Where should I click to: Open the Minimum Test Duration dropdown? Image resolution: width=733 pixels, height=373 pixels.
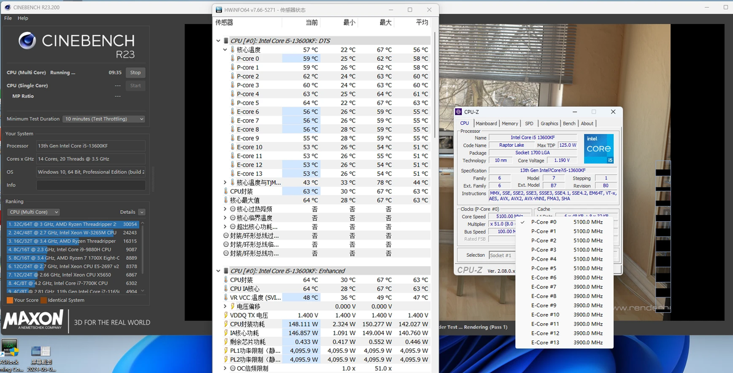click(x=104, y=119)
